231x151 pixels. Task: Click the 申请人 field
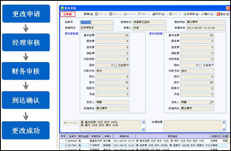click(x=150, y=28)
